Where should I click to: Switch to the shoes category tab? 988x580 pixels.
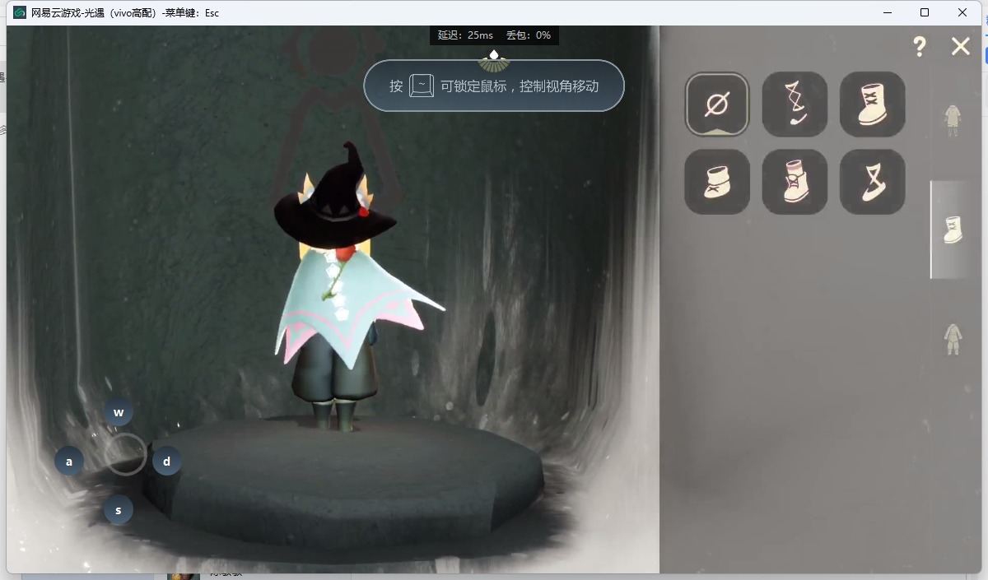(x=953, y=230)
